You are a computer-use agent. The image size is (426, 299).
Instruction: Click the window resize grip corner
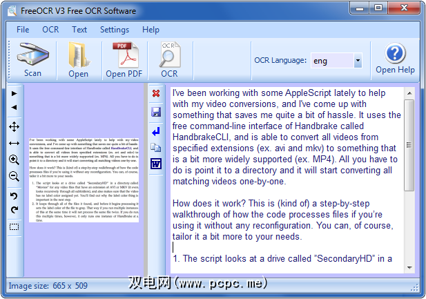(x=414, y=287)
